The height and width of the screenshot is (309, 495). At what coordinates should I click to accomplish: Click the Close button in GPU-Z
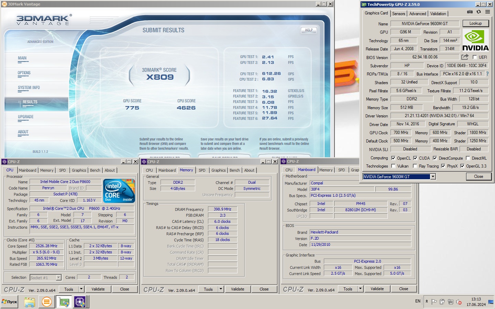tap(478, 176)
